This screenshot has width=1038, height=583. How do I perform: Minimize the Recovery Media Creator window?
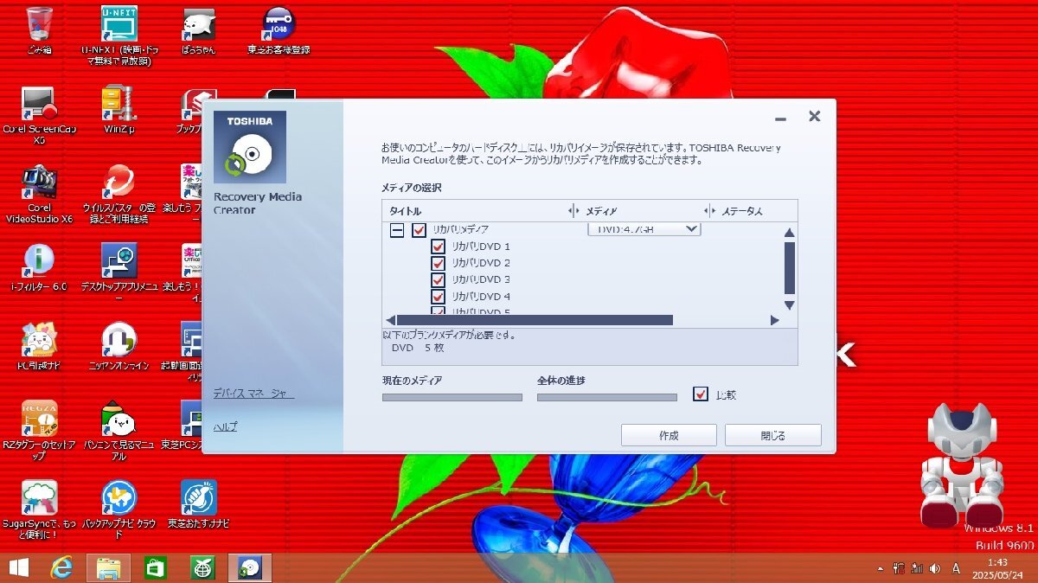781,118
